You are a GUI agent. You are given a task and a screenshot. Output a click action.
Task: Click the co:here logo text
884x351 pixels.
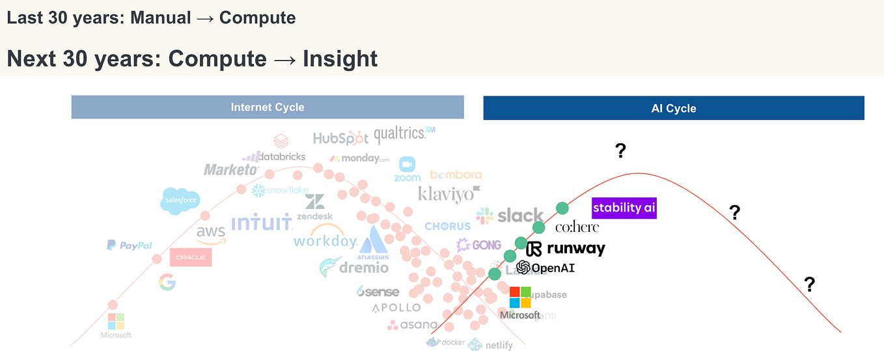point(577,227)
